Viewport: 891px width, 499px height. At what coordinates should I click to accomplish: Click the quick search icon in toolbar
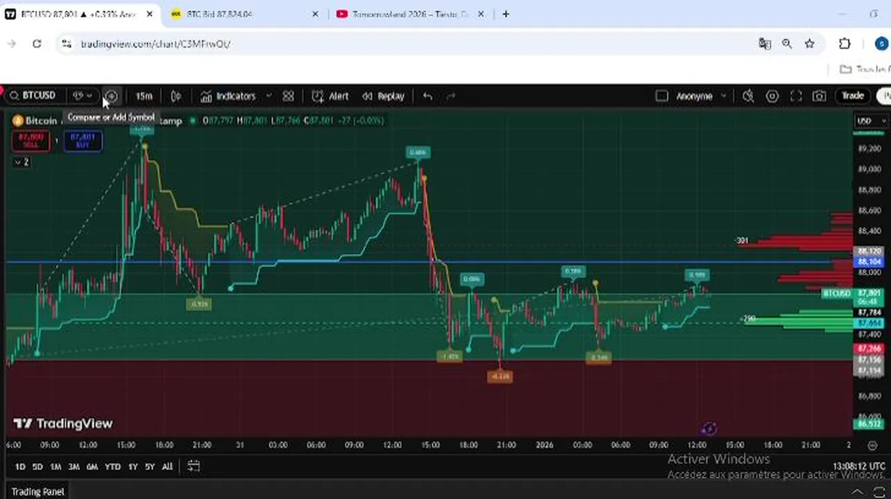[x=748, y=96]
